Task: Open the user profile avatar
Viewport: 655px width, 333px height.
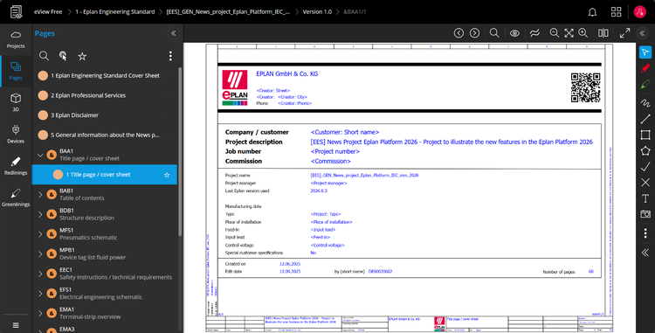Action: [640, 11]
